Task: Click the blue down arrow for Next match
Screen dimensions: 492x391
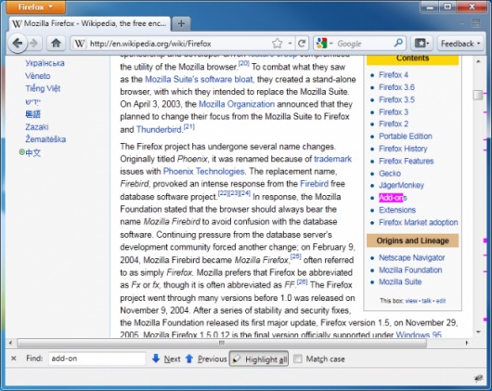Action: [156, 358]
